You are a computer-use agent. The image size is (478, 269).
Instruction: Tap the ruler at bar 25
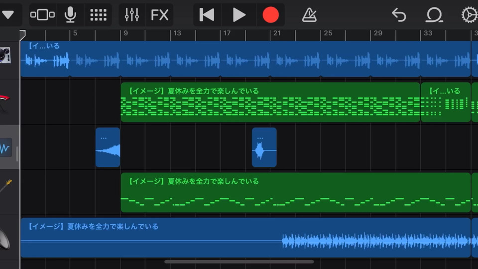(328, 33)
